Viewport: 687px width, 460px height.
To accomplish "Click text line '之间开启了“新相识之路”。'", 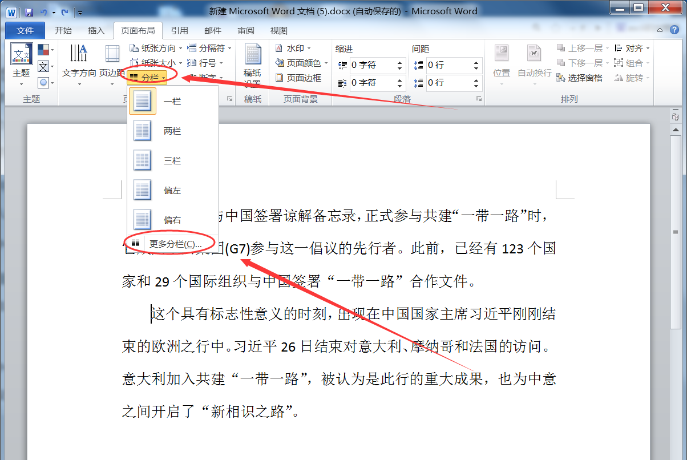I will (211, 411).
